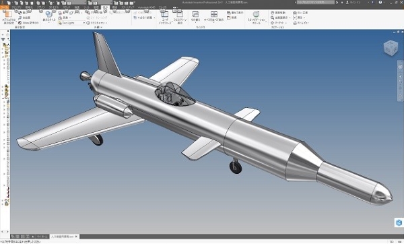Open the Two Lights lighting style dropdown
404x244 pixels.
click(x=71, y=23)
